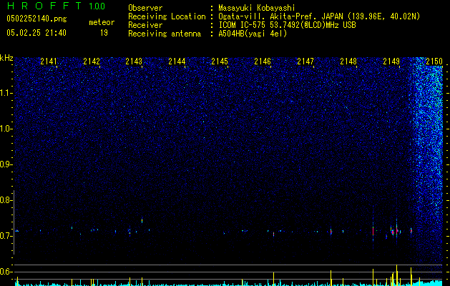Click the meteor label
Image resolution: width=450 pixels, height=286 pixels.
pyautogui.click(x=102, y=22)
